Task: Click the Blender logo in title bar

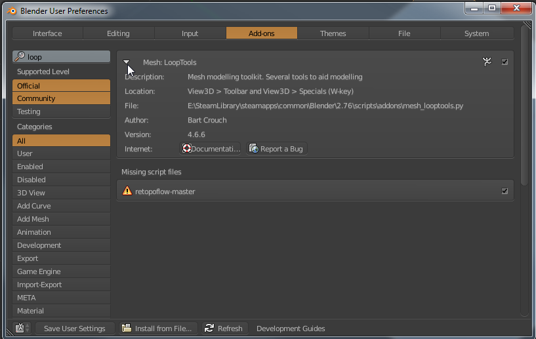Action: [x=11, y=10]
